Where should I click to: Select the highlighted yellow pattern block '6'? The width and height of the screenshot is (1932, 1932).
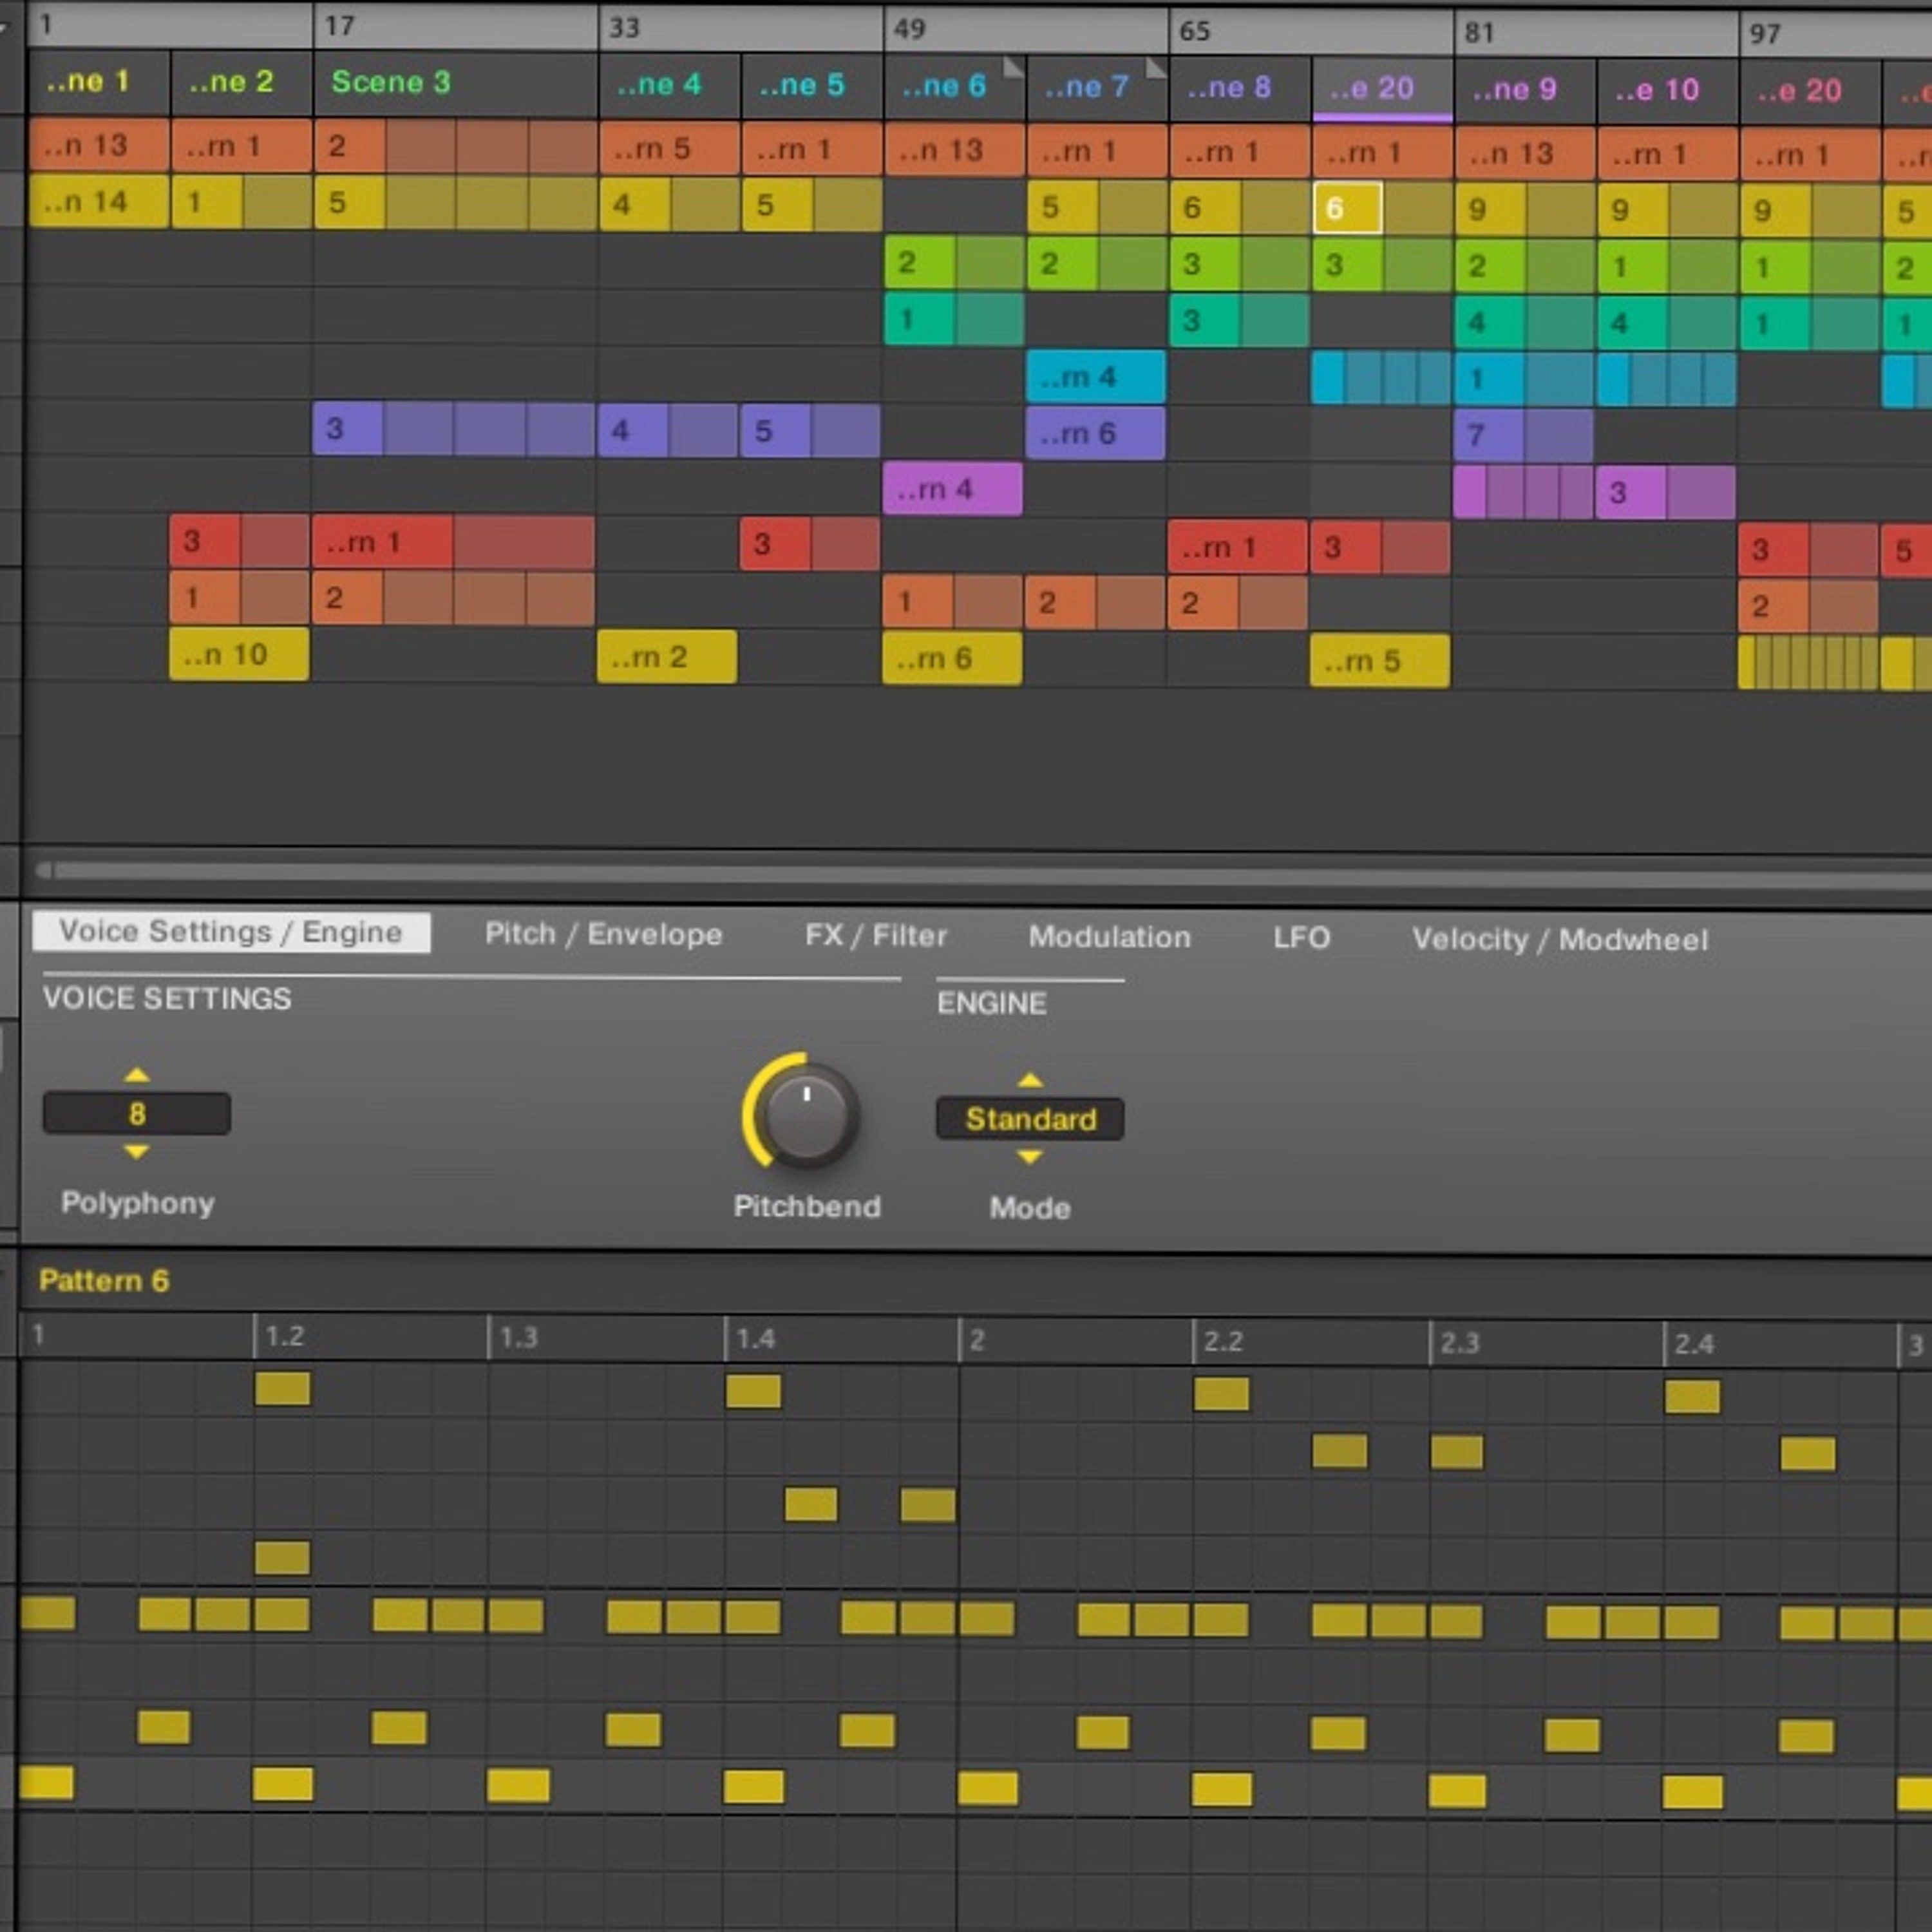coord(1348,208)
